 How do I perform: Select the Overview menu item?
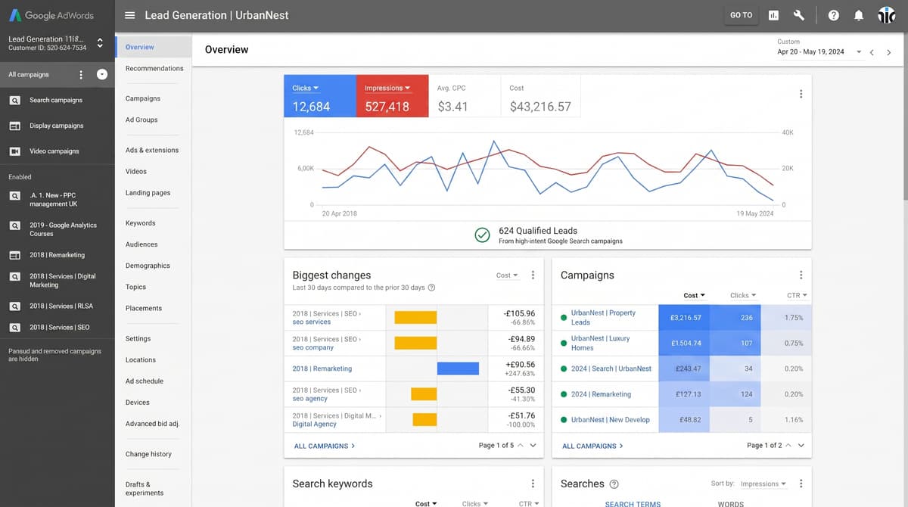coord(154,47)
